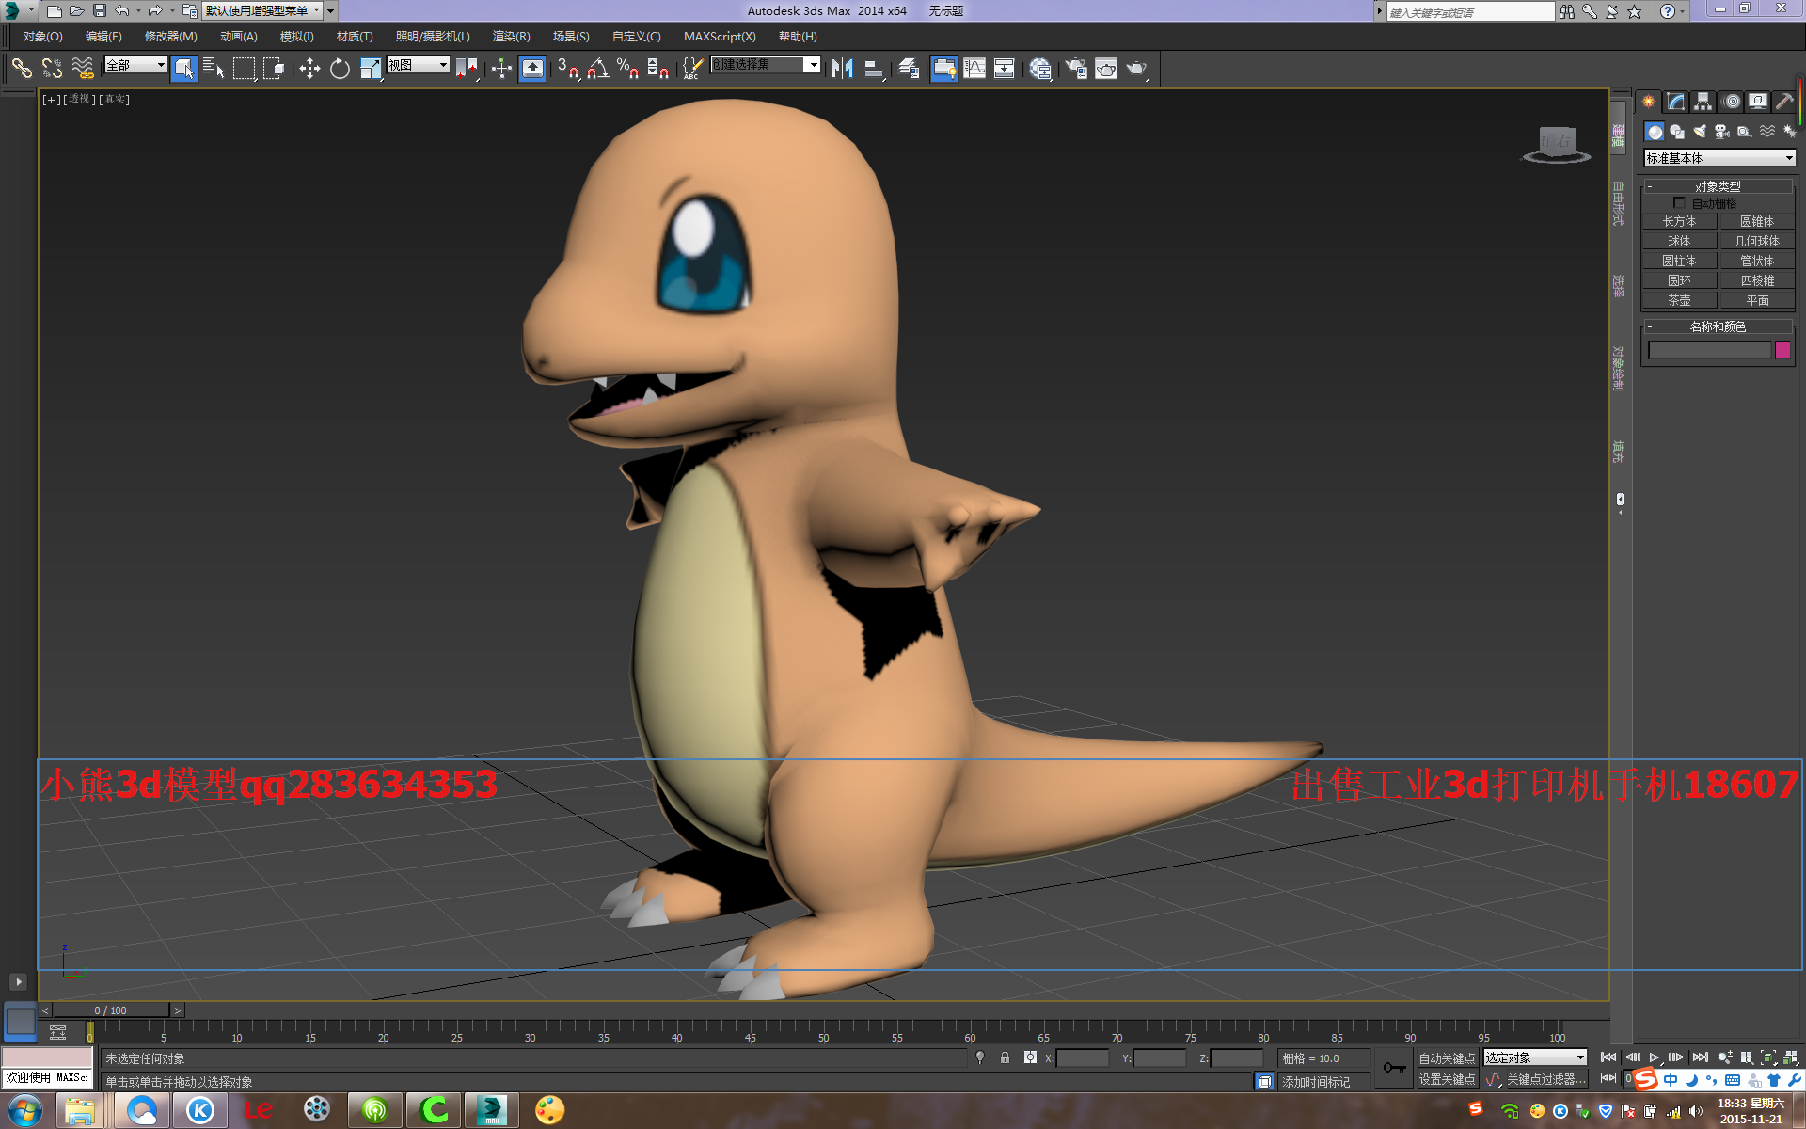Click the Align tool

point(873,68)
